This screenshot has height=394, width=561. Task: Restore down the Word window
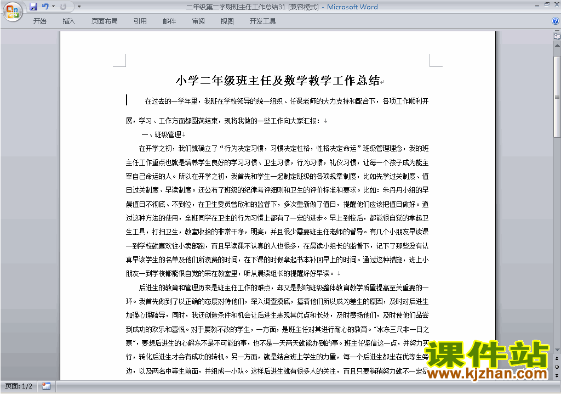[x=547, y=4]
